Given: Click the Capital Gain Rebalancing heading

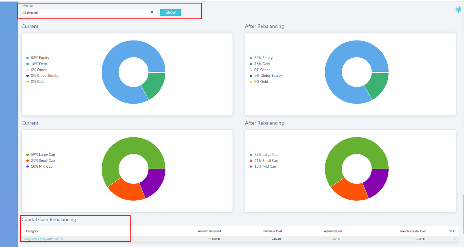Looking at the screenshot, I should tap(49, 219).
